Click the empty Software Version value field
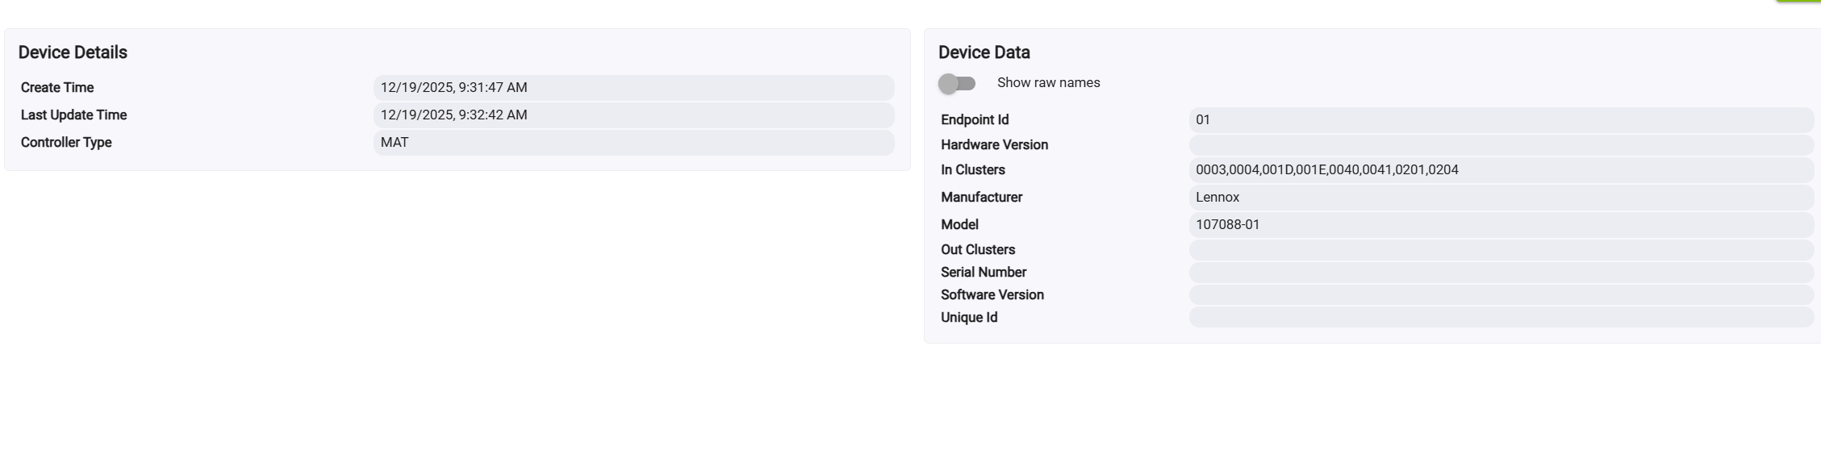The height and width of the screenshot is (463, 1821). (1501, 295)
